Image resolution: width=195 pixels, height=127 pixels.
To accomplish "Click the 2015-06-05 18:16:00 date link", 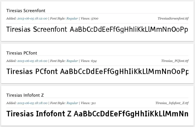I will (x=32, y=61).
